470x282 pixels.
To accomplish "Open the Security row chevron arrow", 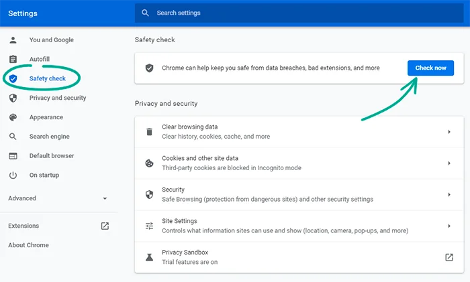I will coord(449,194).
